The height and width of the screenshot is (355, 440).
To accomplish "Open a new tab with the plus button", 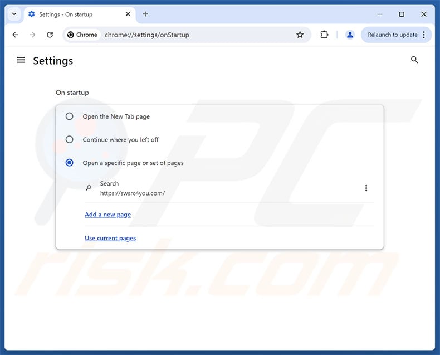I will [x=145, y=14].
